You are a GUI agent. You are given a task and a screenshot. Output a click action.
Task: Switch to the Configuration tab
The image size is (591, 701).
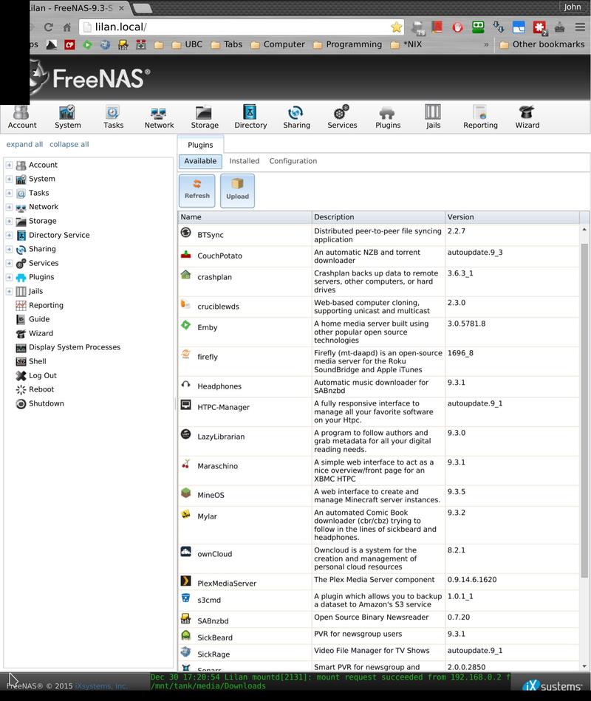pyautogui.click(x=293, y=161)
